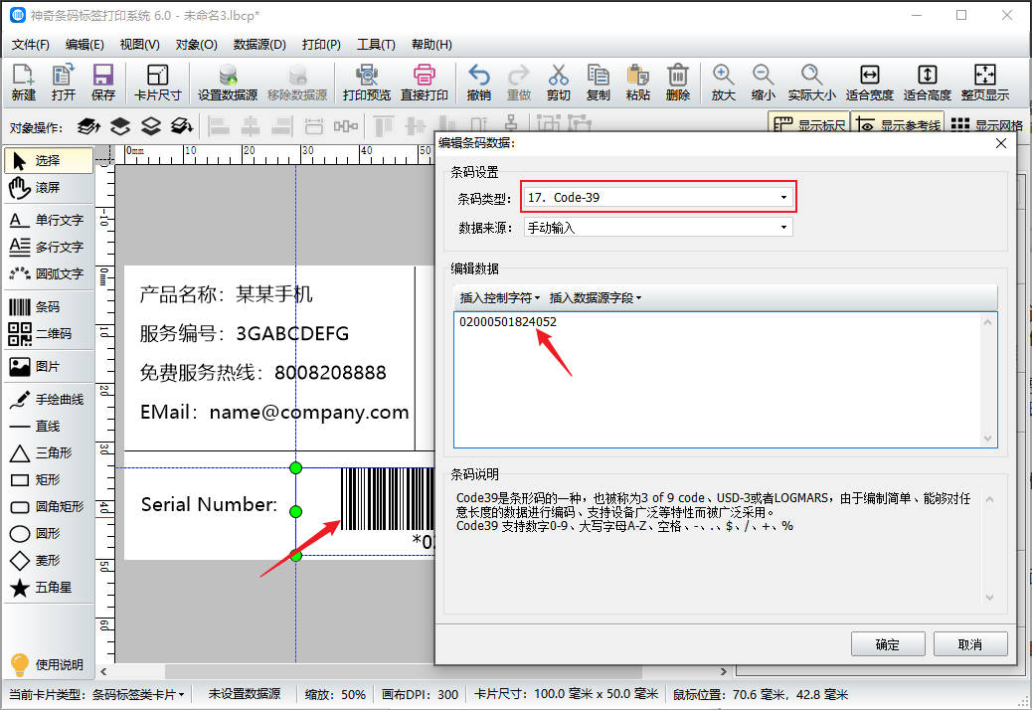Click the Save (保存) toolbar icon

103,82
